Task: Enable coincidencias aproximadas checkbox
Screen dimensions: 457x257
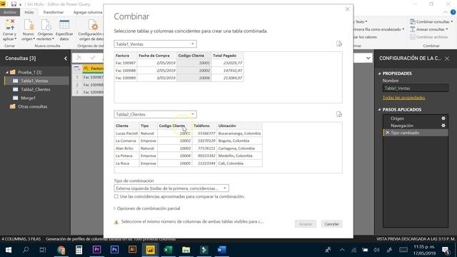Action: coord(116,196)
